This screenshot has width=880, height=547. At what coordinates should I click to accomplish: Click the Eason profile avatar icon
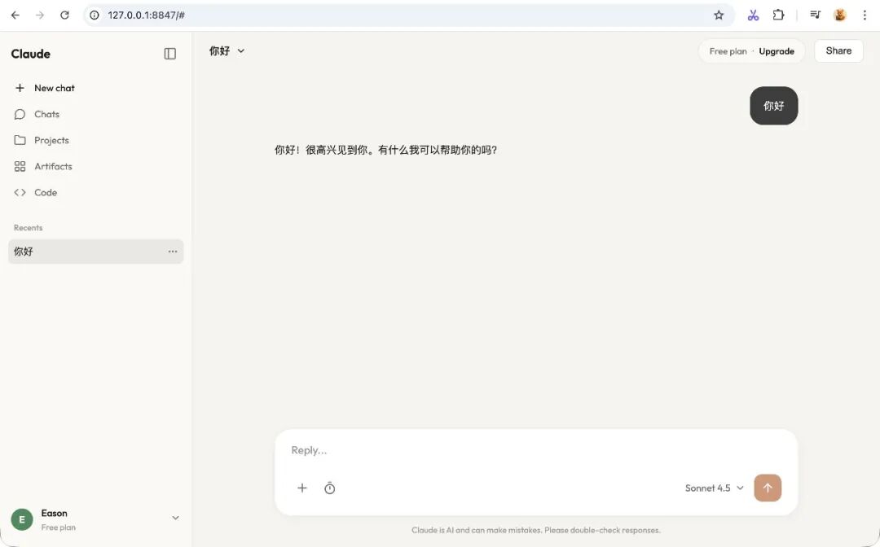point(21,519)
